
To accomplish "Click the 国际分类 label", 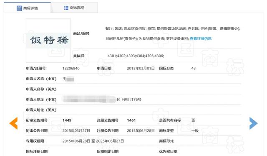I will pos(166,69).
